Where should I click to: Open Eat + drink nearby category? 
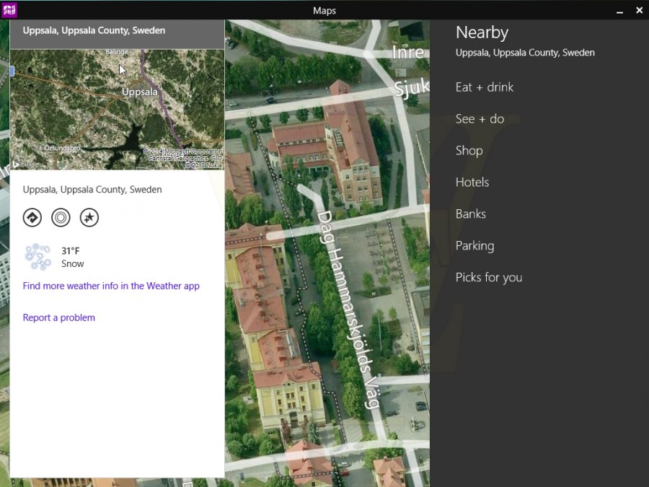tap(485, 87)
